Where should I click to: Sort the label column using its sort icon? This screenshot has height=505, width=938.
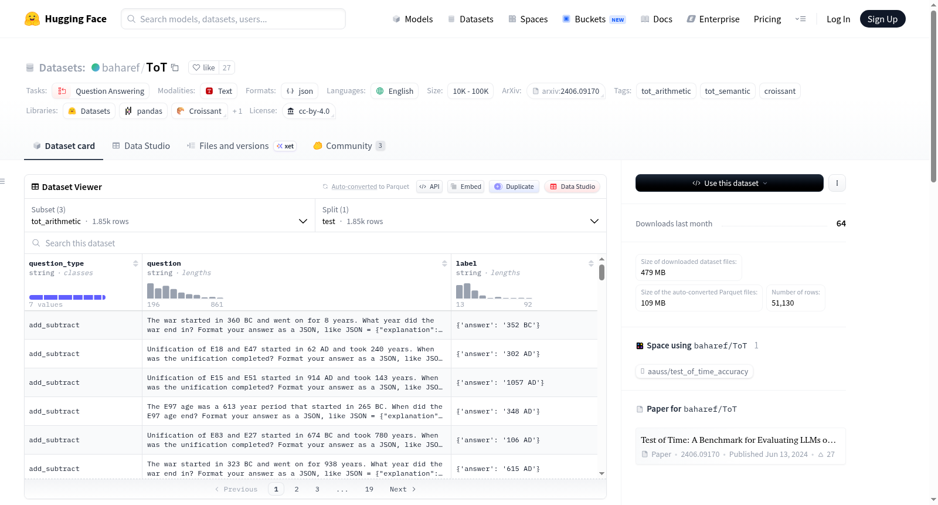tap(591, 263)
